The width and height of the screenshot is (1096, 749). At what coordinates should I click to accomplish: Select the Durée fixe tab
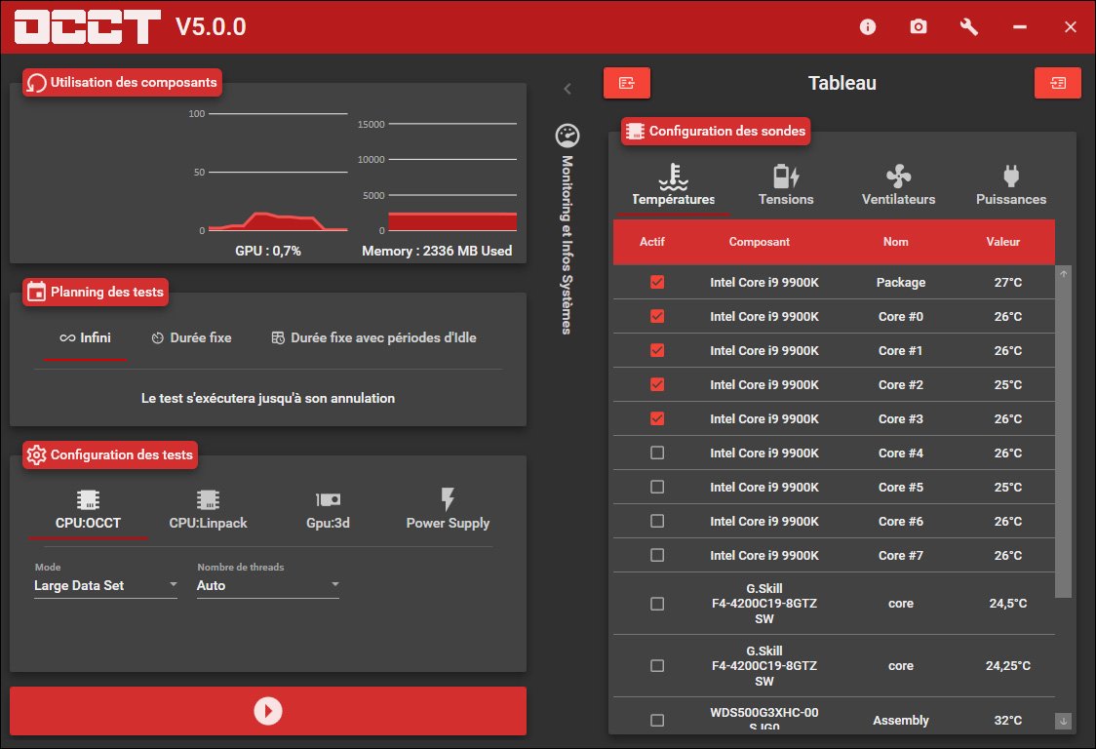191,337
